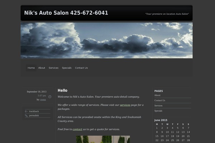This screenshot has width=215, height=143.
Task: Select day 25 in the calendar
Action: (172, 140)
